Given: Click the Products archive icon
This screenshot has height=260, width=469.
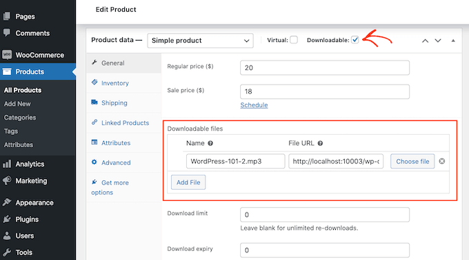Looking at the screenshot, I should 7,72.
